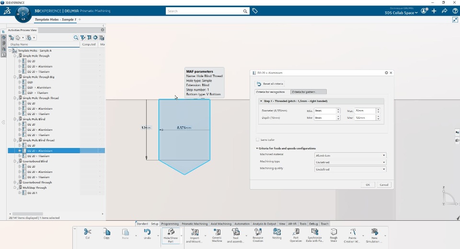460x249 pixels.
Task: Click the expand view icon at top right
Action: click(455, 20)
